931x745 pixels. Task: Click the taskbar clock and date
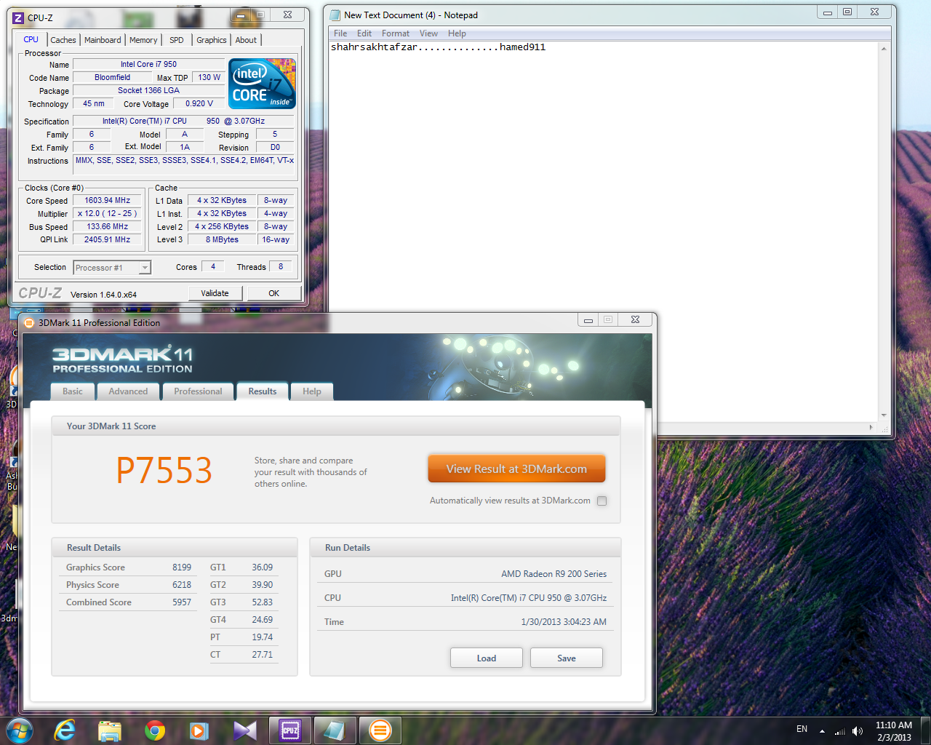(893, 730)
